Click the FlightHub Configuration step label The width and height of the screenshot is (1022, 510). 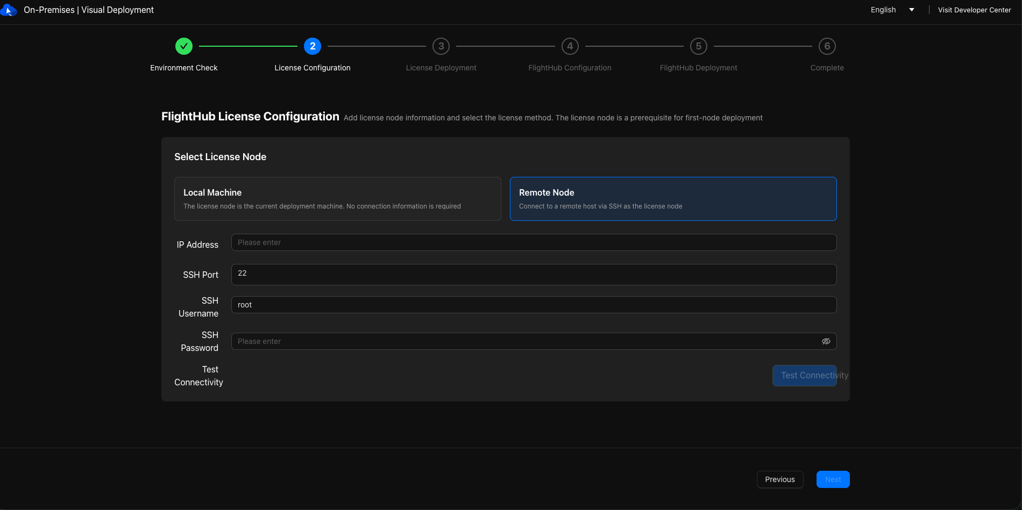[570, 68]
